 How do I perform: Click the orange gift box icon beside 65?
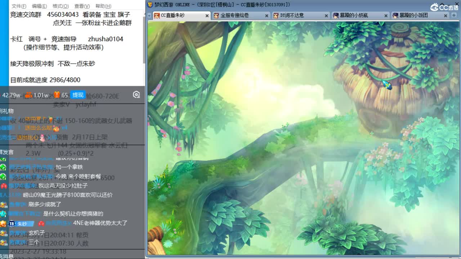tap(57, 95)
